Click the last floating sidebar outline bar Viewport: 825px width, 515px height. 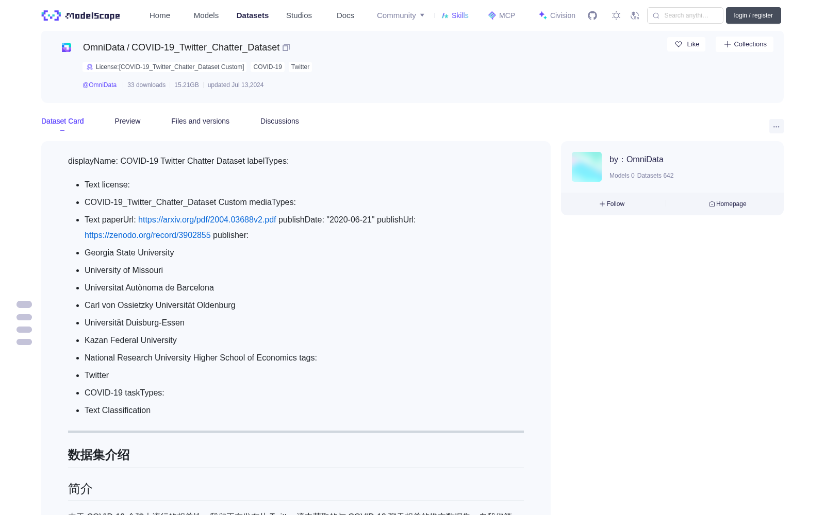[24, 342]
